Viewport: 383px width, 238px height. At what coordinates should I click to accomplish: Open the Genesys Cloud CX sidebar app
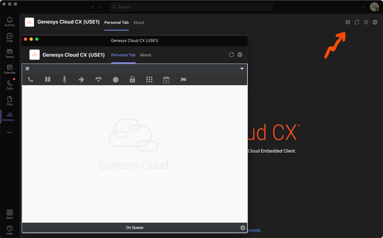(9, 116)
